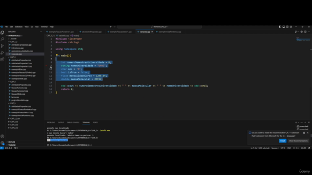
Task: Click the Show Recommendations button
Action: 298,141
